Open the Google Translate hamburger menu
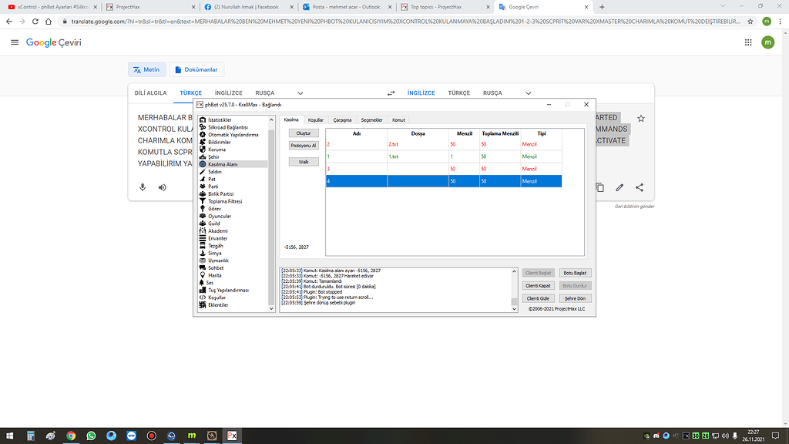The height and width of the screenshot is (444, 789). (x=15, y=42)
